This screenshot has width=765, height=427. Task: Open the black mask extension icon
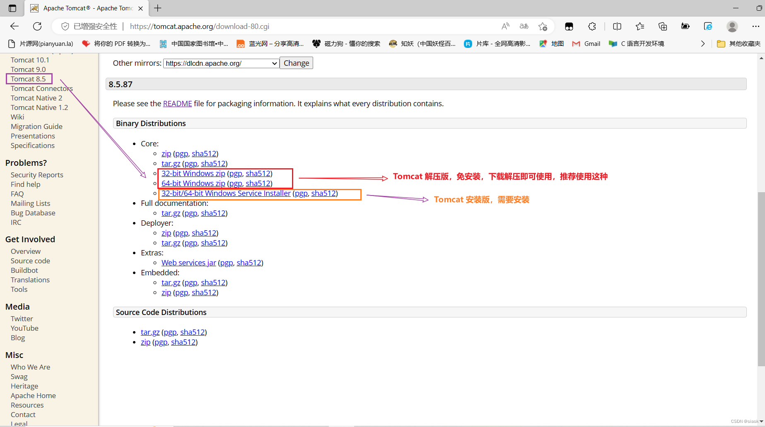[569, 26]
